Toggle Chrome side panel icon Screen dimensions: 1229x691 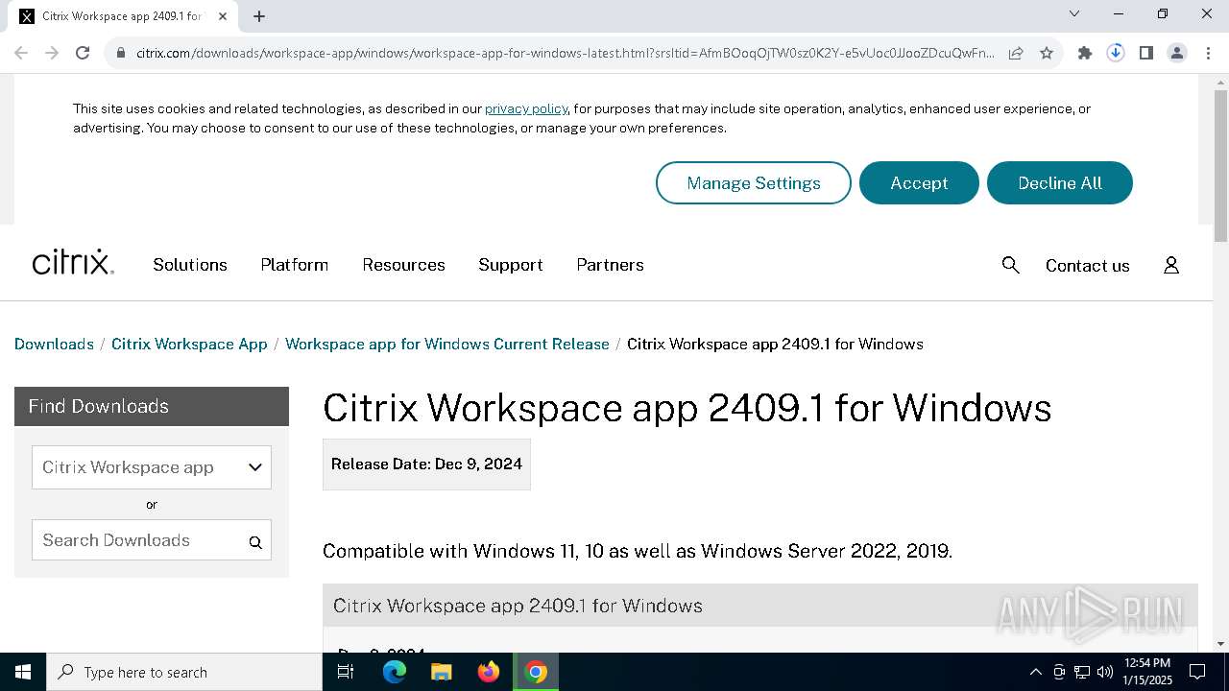1146,53
